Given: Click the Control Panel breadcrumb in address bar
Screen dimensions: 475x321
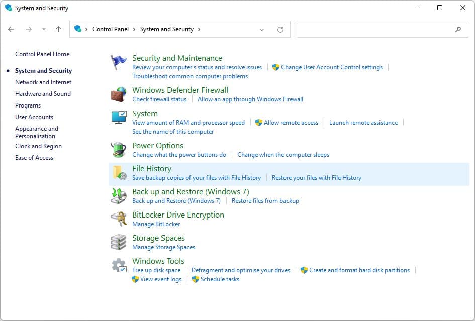Looking at the screenshot, I should coord(111,29).
